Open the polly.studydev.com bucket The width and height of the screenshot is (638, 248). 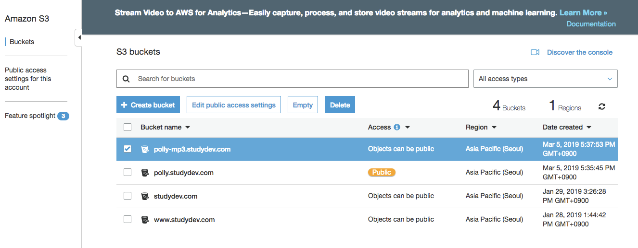tap(184, 173)
